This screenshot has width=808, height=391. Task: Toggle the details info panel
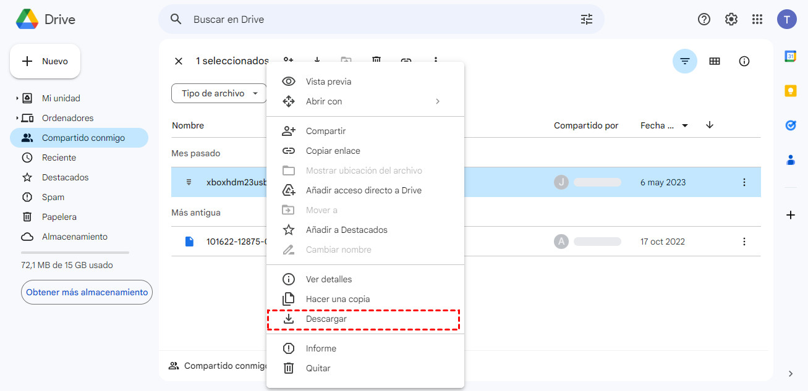[744, 61]
